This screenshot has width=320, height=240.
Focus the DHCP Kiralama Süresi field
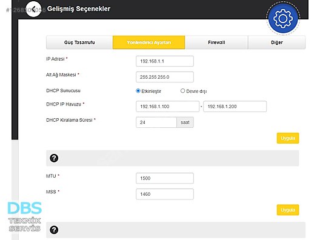(156, 122)
